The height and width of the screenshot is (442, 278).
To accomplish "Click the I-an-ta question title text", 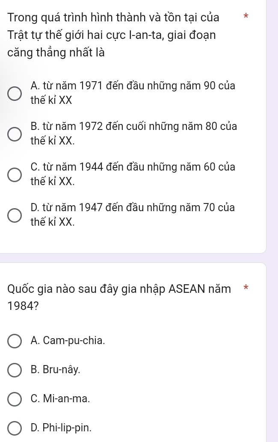I will click(x=114, y=35).
